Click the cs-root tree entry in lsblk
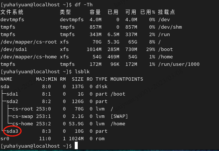 coord(23,109)
